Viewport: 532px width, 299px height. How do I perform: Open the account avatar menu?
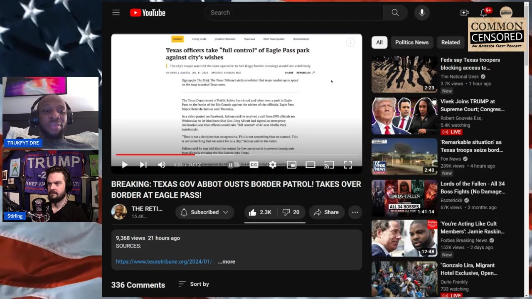click(506, 12)
